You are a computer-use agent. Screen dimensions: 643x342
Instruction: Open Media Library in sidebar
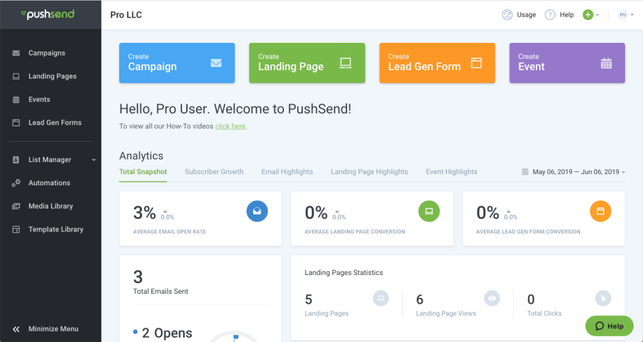click(50, 206)
